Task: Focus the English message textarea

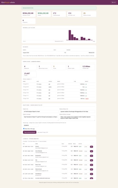Action: [x=41, y=118]
